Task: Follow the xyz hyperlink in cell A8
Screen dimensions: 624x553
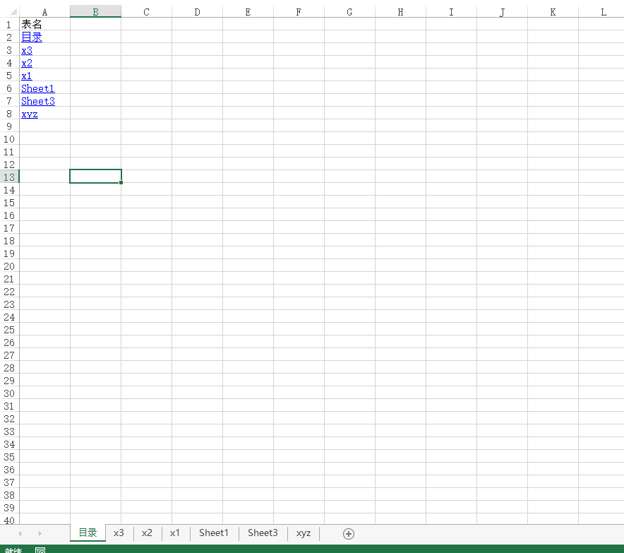Action: coord(30,114)
